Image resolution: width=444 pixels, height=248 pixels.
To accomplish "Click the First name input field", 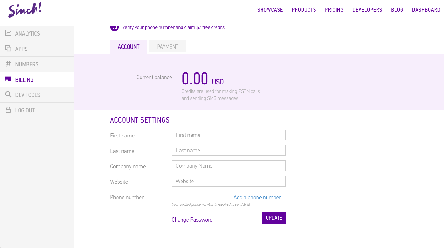I will pos(228,135).
